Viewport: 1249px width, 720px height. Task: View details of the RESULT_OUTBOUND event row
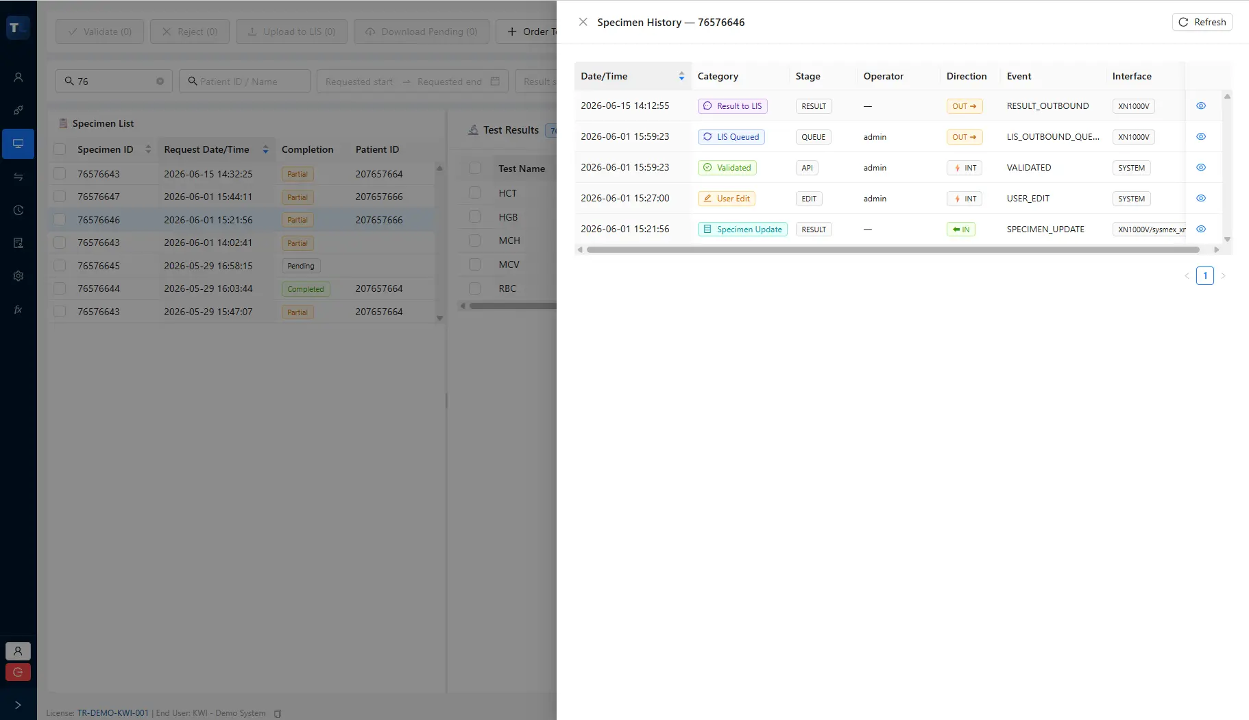[x=1200, y=105]
